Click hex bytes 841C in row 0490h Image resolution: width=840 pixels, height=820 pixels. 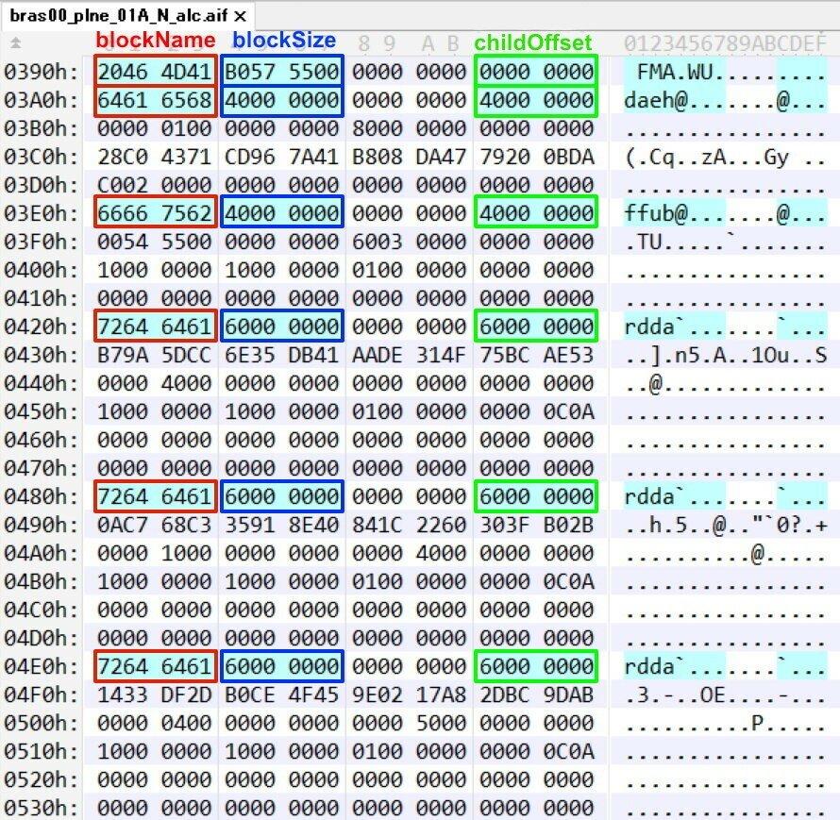click(x=378, y=525)
